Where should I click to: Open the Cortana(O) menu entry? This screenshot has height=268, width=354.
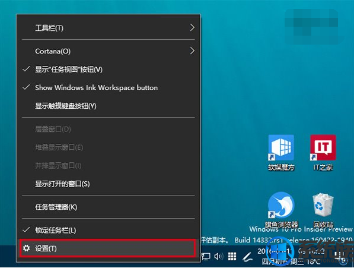(109, 51)
